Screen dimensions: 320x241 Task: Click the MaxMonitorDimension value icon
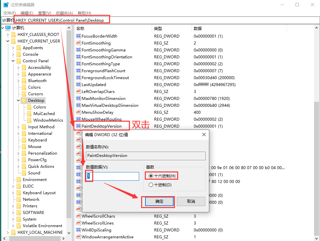coord(78,98)
